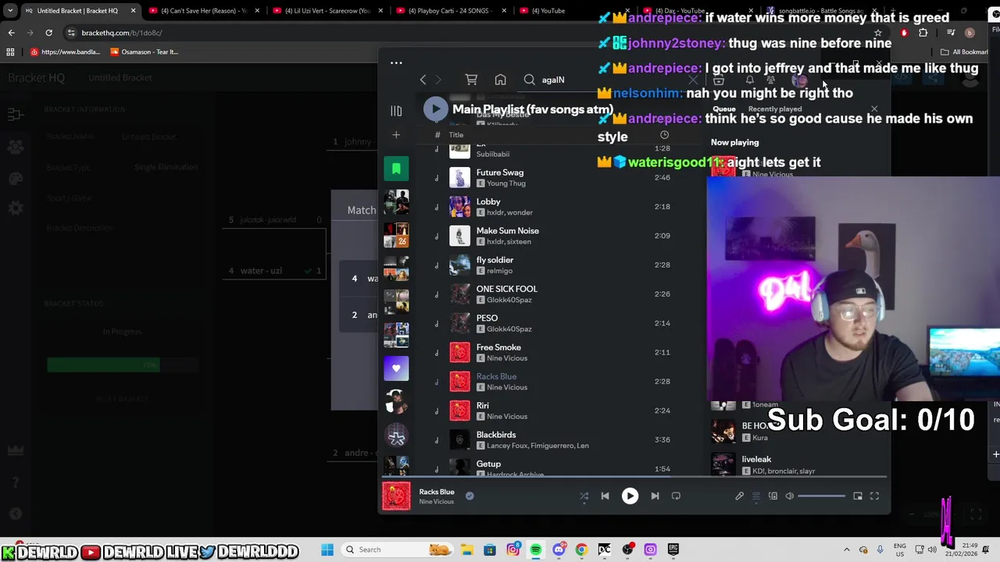Adjust the Spotify volume slider
The image size is (1000, 562).
821,496
